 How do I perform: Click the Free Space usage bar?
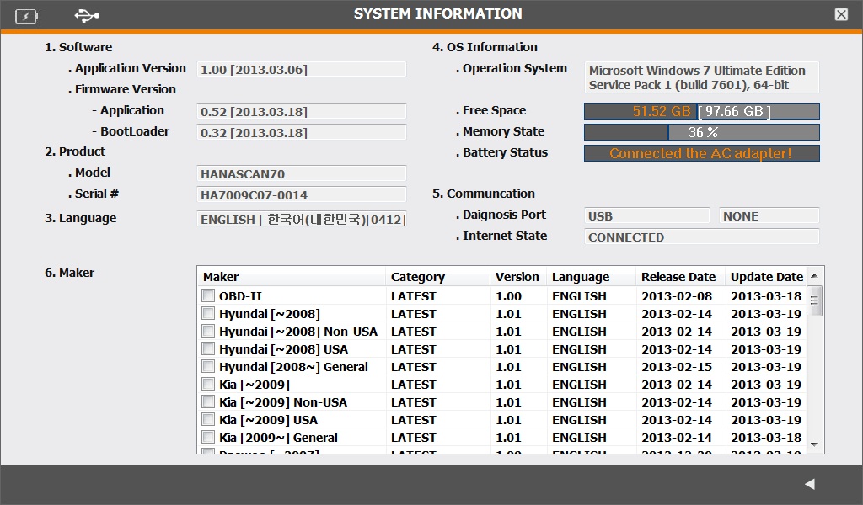(701, 111)
